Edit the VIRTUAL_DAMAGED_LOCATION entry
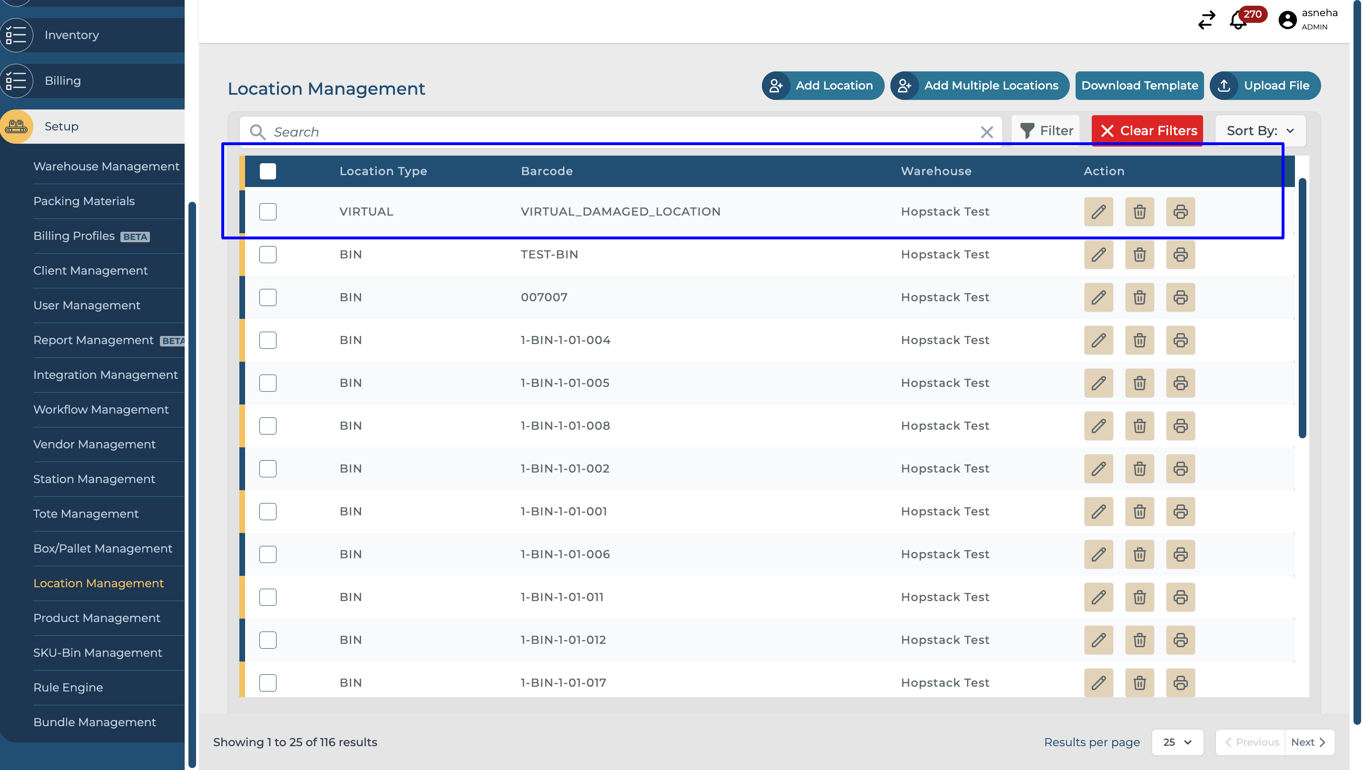 (x=1098, y=212)
